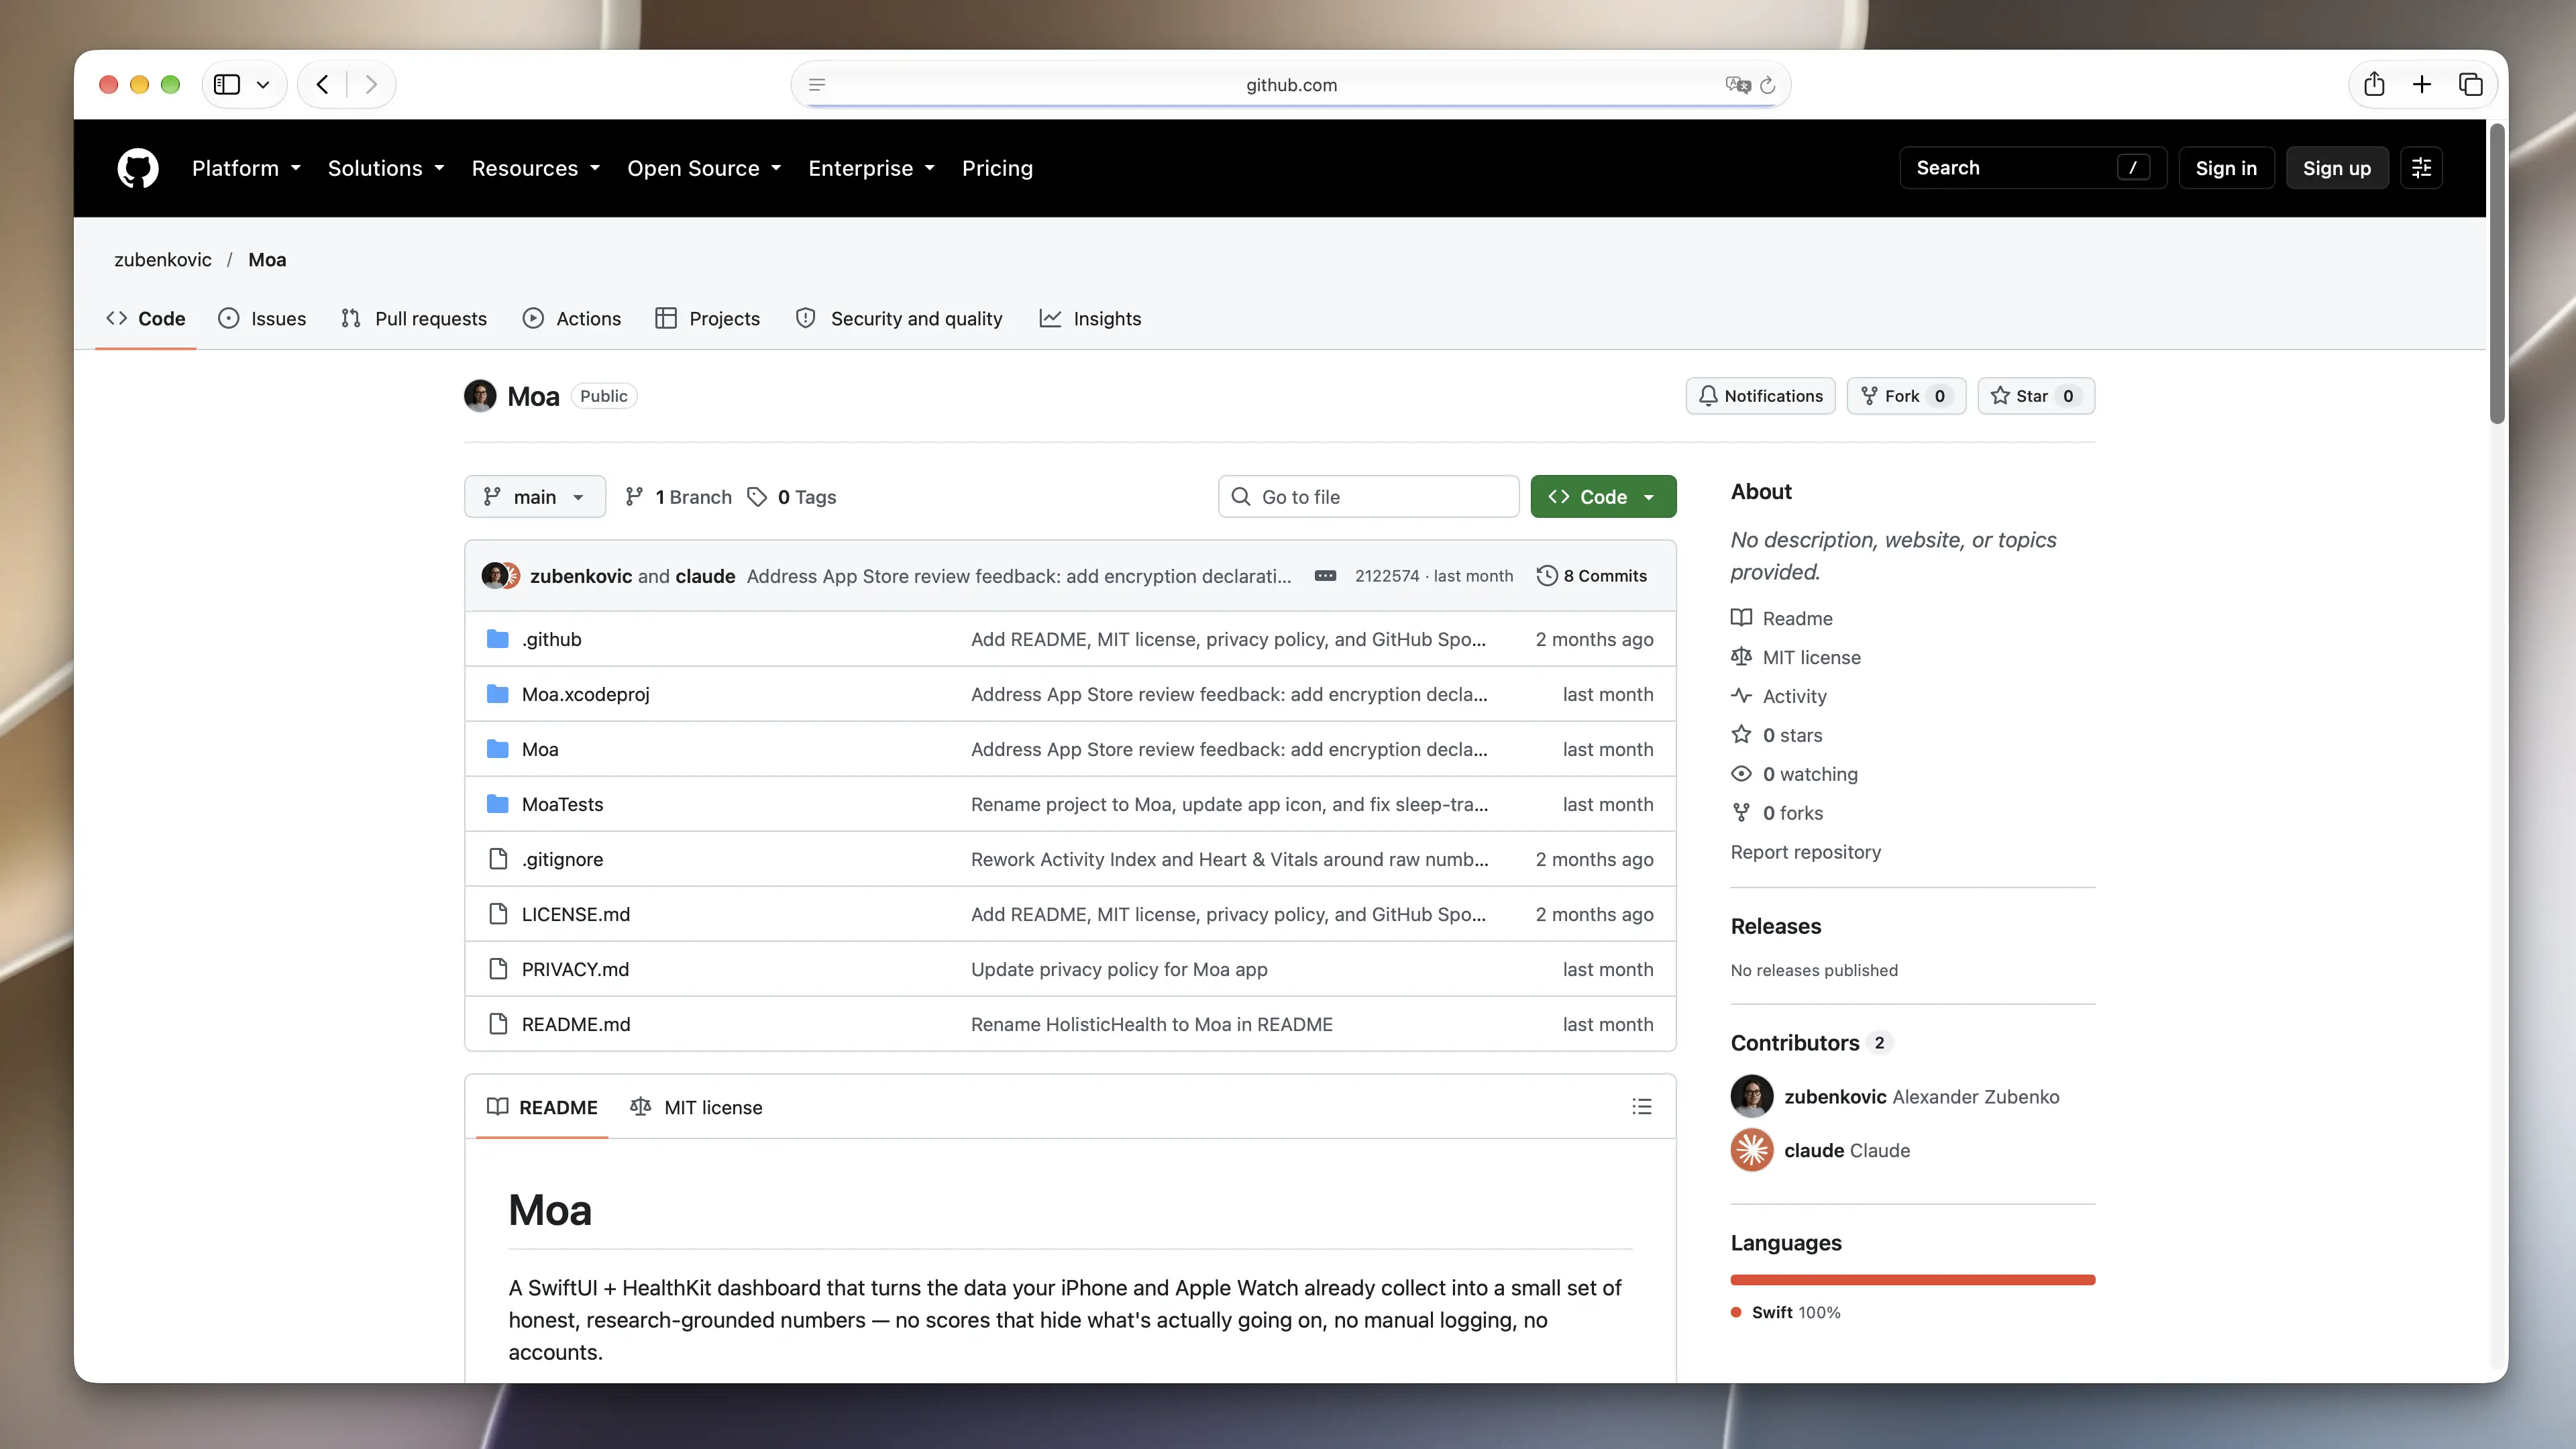The width and height of the screenshot is (2576, 1449).
Task: Open Safari sidebar toggle icon
Action: coord(227,85)
